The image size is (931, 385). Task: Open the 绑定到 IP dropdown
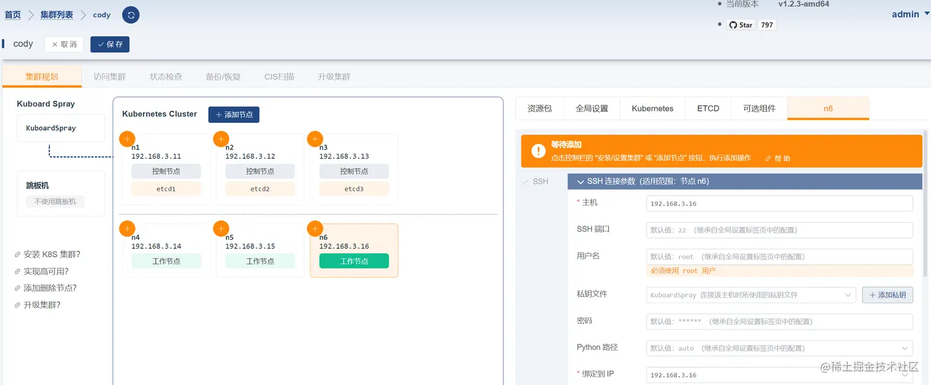coord(780,375)
